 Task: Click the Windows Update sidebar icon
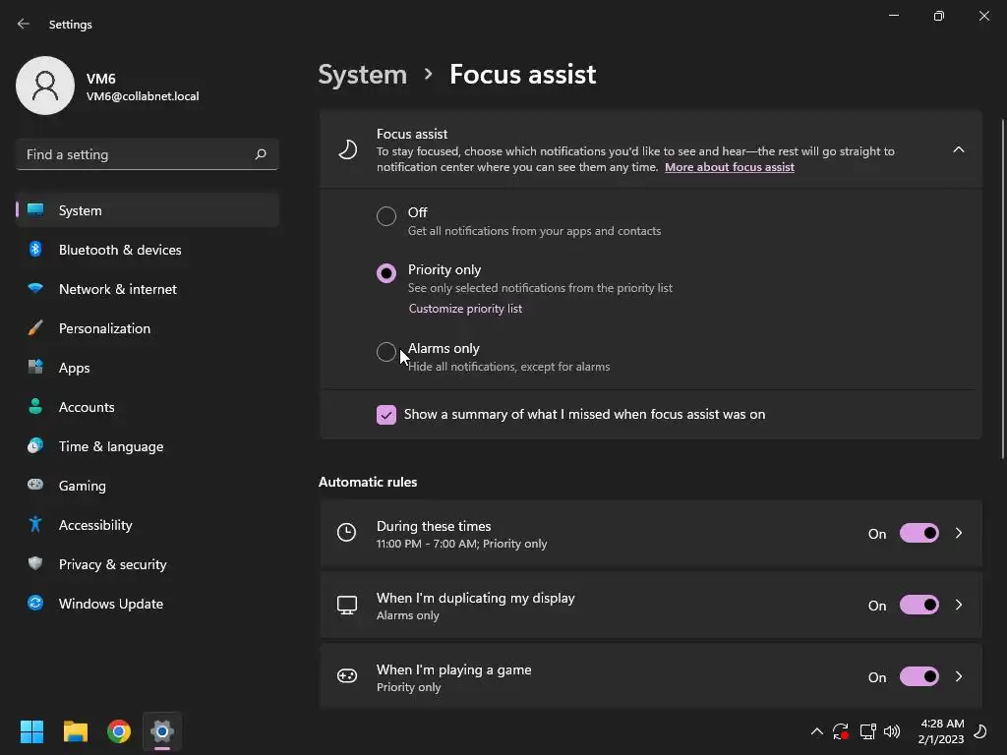[x=35, y=604]
